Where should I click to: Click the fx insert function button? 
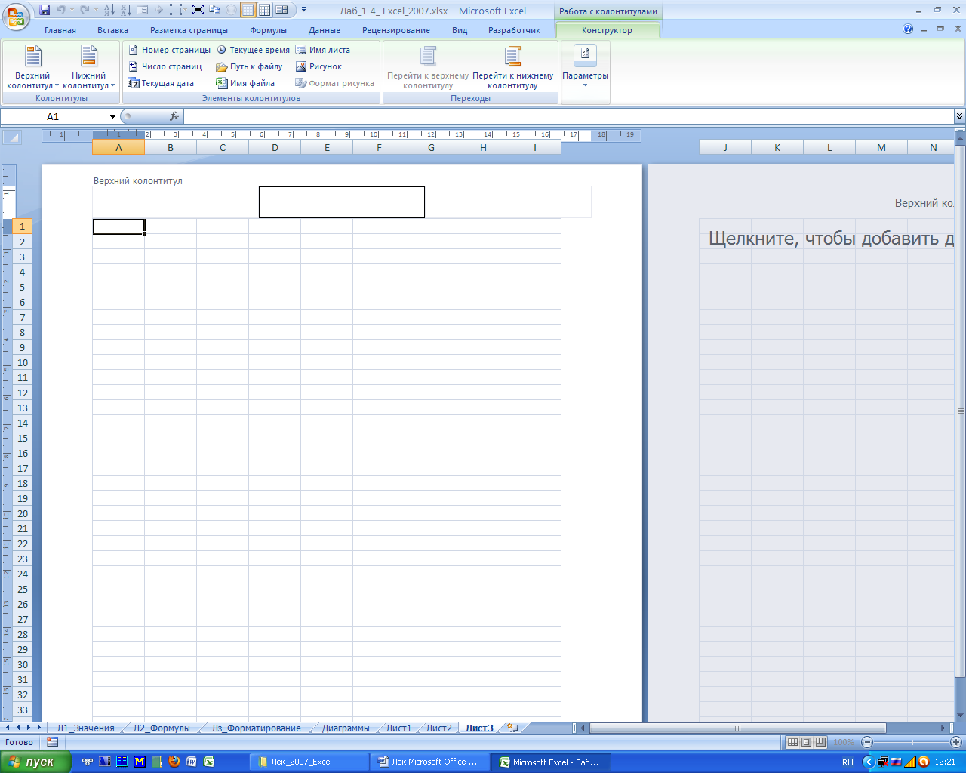(x=174, y=116)
